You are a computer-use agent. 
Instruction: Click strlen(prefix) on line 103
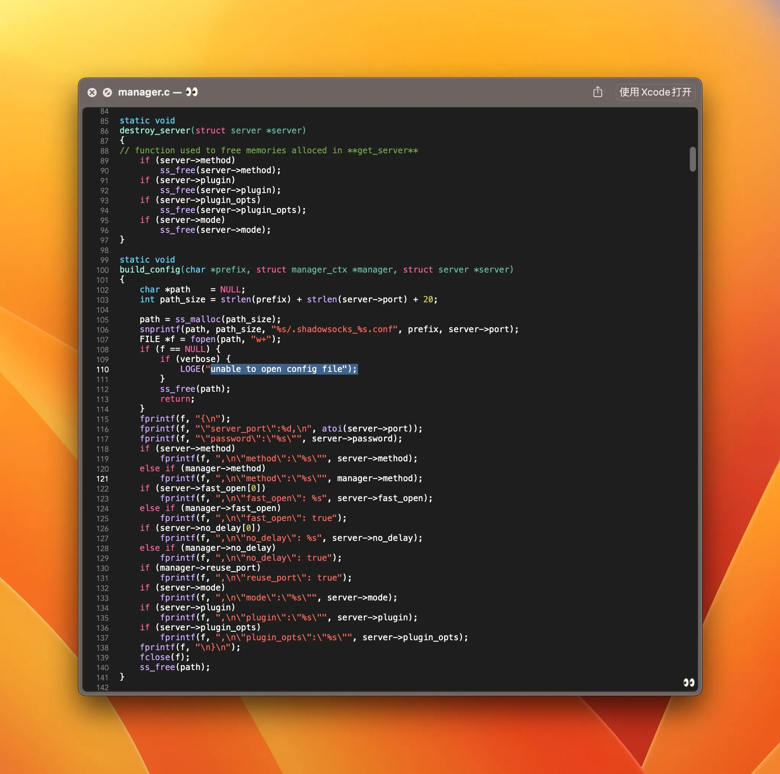(256, 299)
